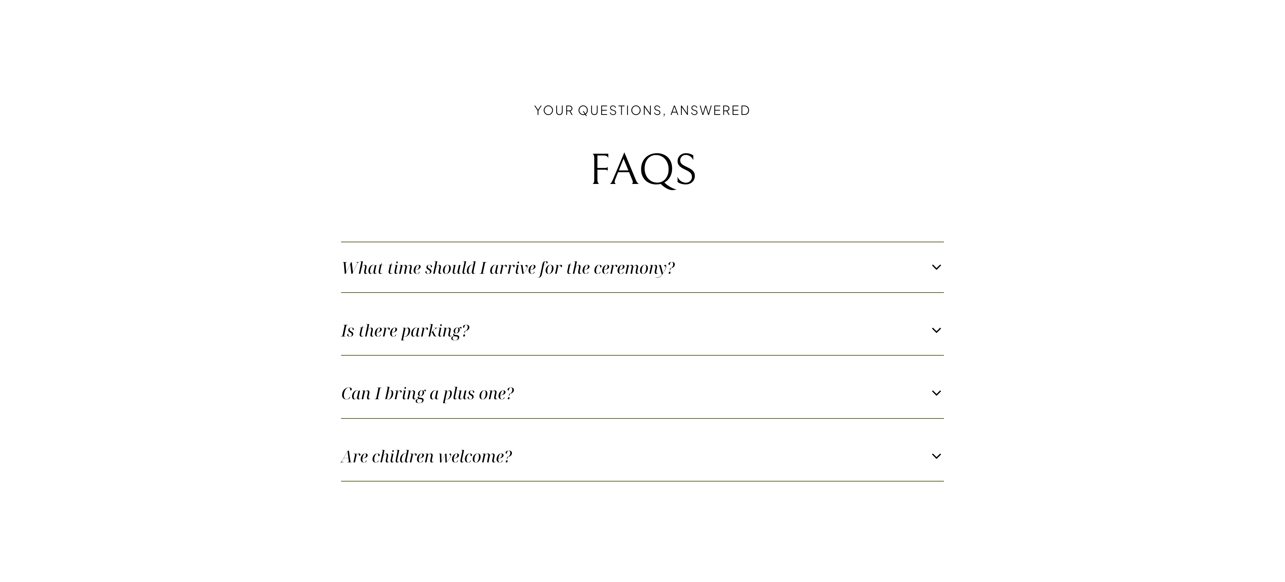Image resolution: width=1285 pixels, height=582 pixels.
Task: Reveal the answer to "Are children welcome?"
Action: click(x=642, y=457)
